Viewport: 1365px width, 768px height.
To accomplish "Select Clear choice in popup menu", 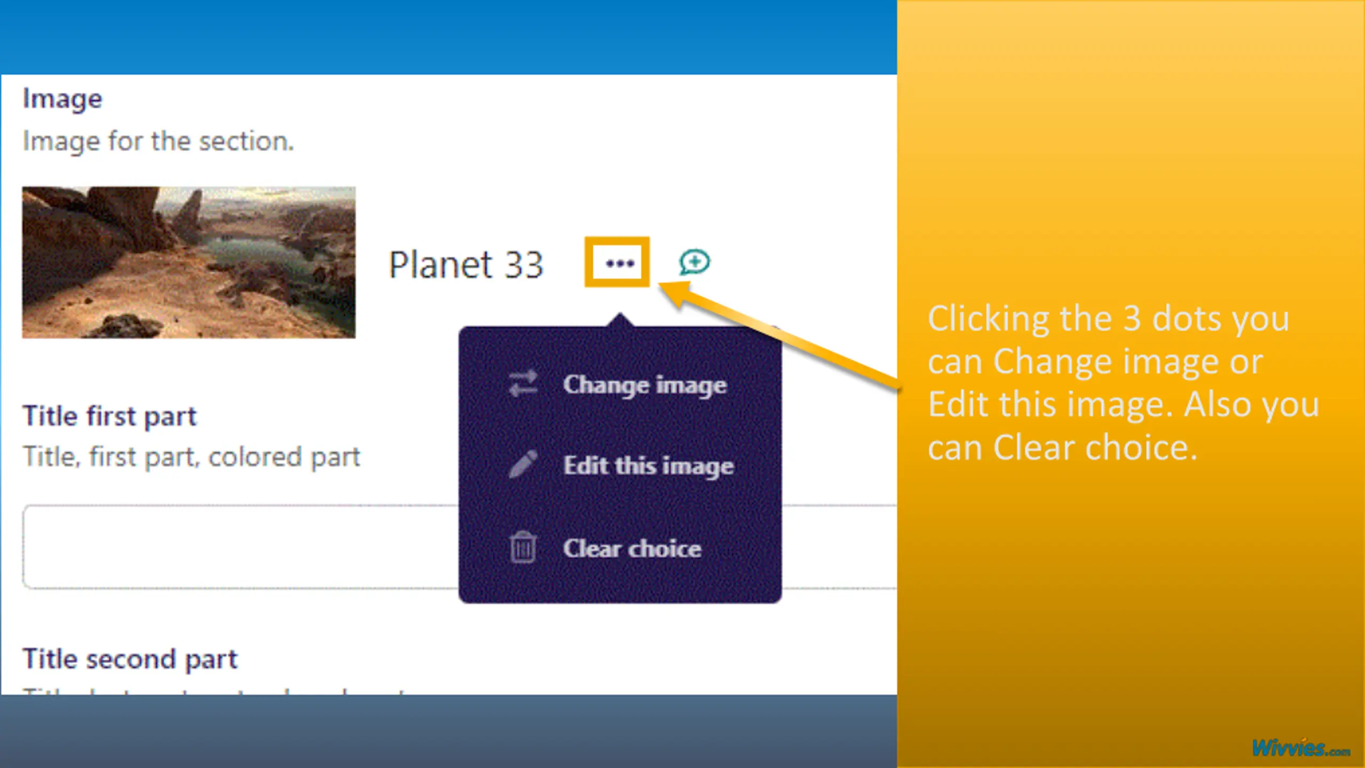I will pyautogui.click(x=632, y=548).
